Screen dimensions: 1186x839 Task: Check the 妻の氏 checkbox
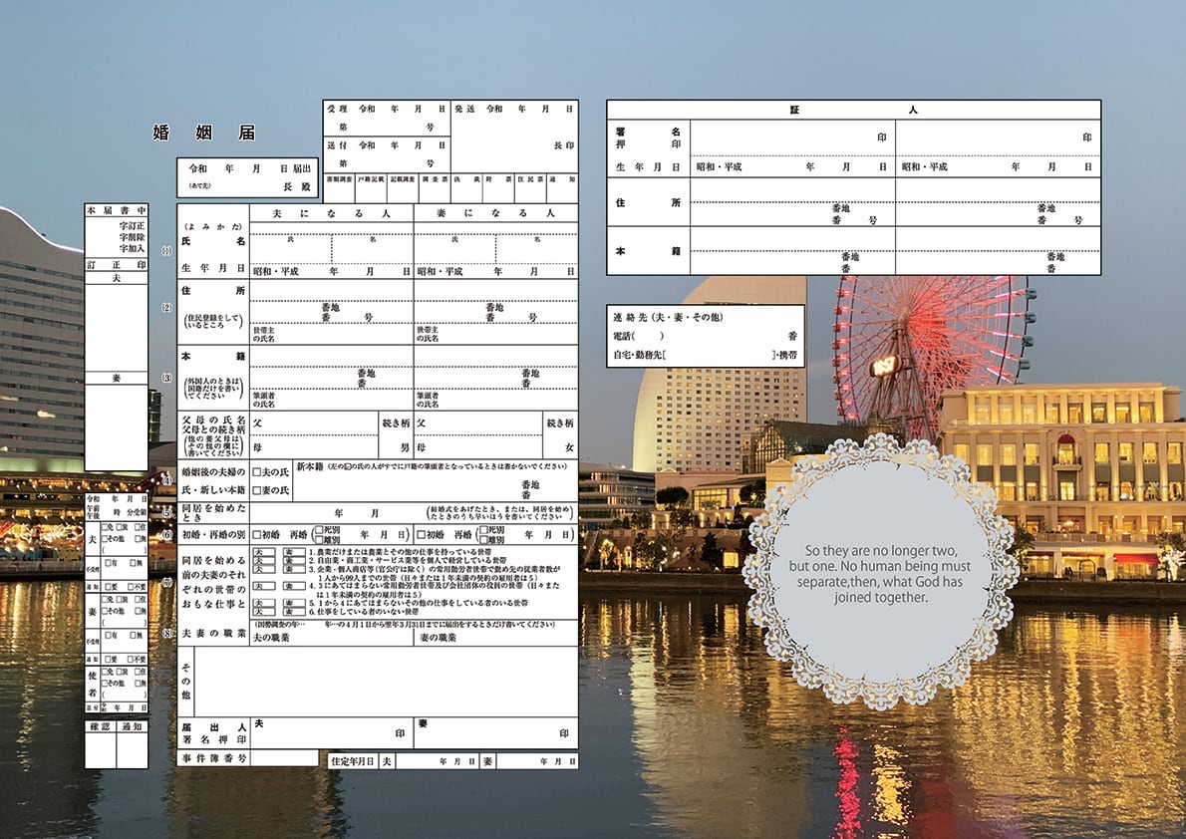pos(257,490)
